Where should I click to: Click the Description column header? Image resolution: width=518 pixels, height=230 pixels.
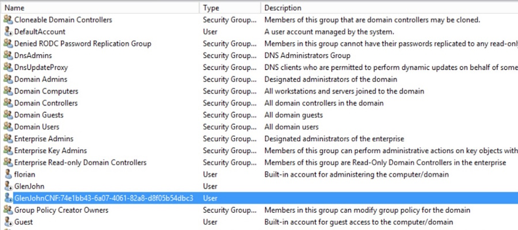click(x=389, y=7)
